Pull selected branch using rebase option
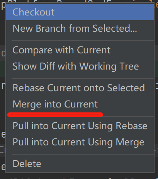Screen dimensions: 158x179 (80, 126)
